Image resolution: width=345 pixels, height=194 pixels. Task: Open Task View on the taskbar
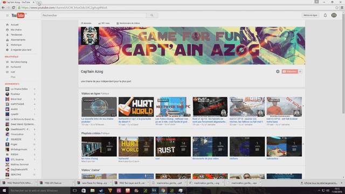(x=75, y=190)
